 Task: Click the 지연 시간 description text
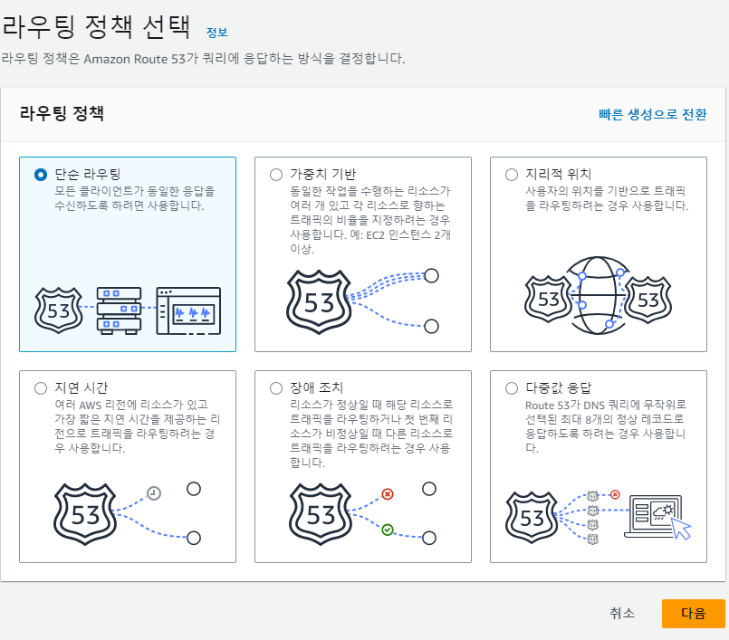(x=137, y=426)
